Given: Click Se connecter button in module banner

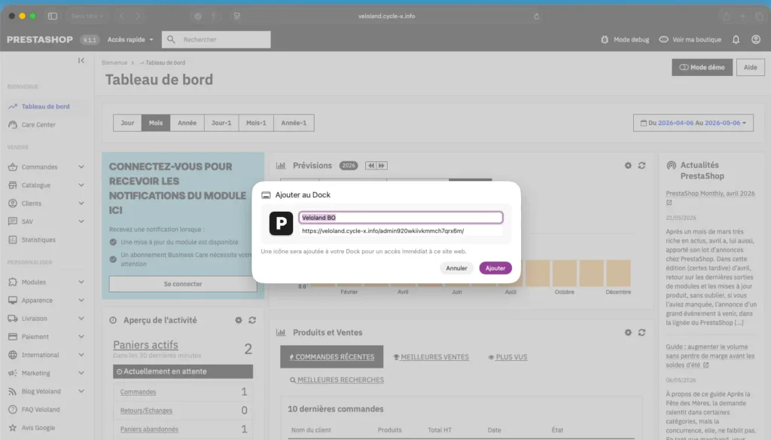Looking at the screenshot, I should point(183,284).
